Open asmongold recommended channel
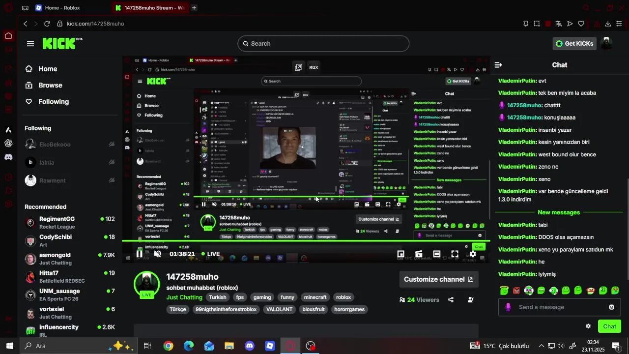This screenshot has height=354, width=629. (x=70, y=259)
